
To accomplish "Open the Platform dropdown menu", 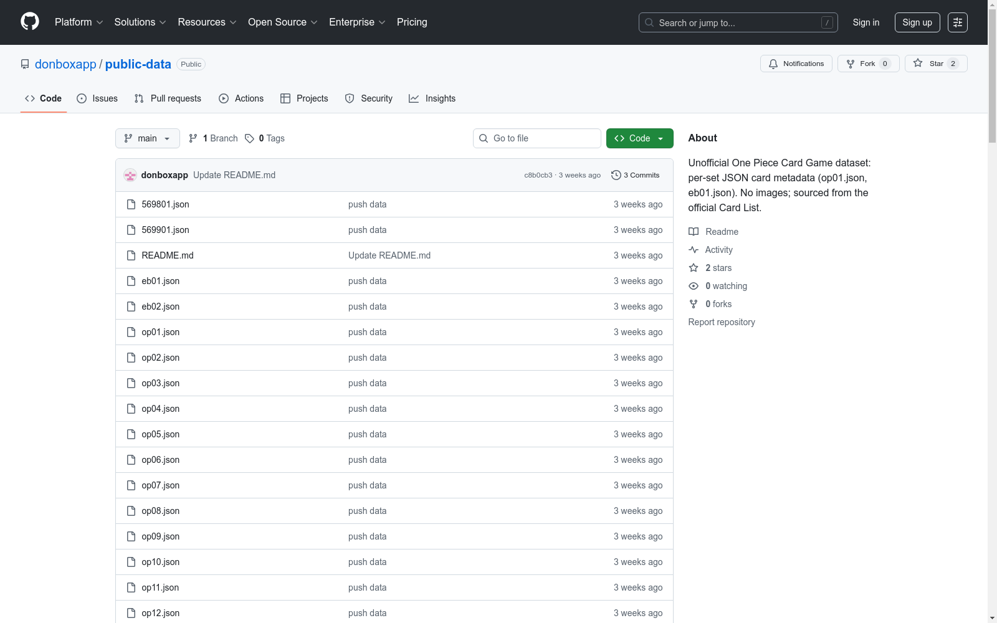I will tap(79, 22).
